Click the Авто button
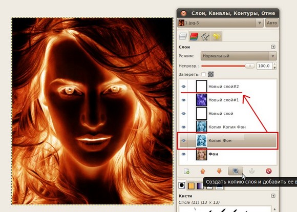The image size is (297, 212). tap(272, 23)
